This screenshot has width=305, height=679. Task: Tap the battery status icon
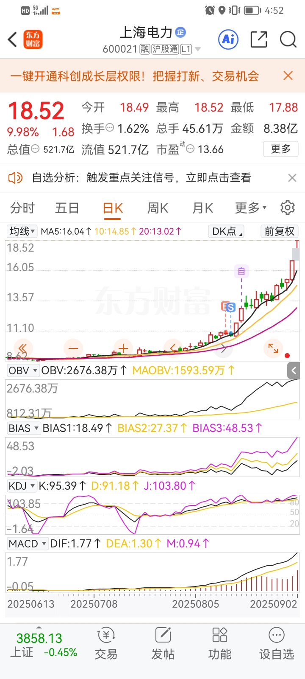point(252,10)
